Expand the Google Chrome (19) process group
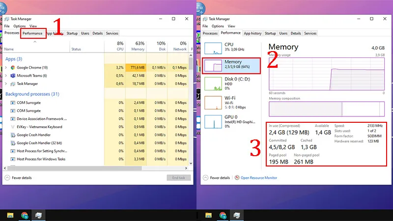This screenshot has height=221, width=393. click(x=6, y=68)
